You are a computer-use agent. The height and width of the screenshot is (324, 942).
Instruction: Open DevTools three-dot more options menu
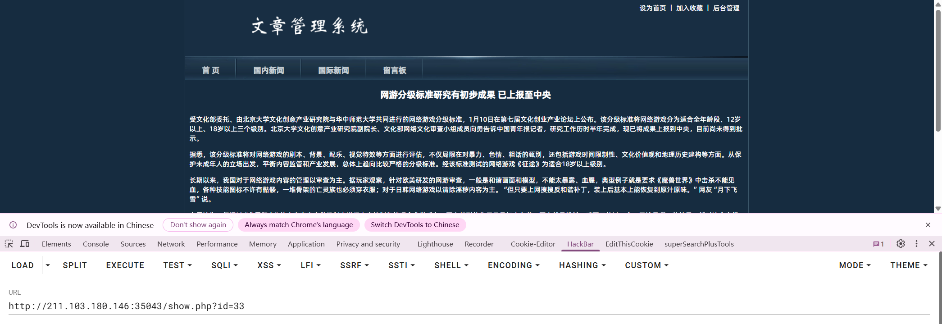point(916,244)
